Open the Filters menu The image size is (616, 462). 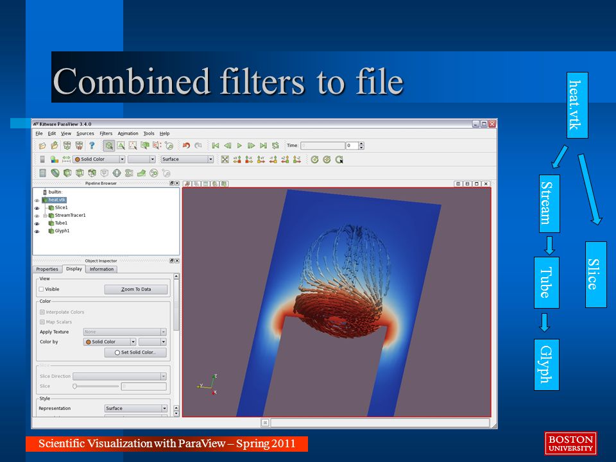[106, 133]
